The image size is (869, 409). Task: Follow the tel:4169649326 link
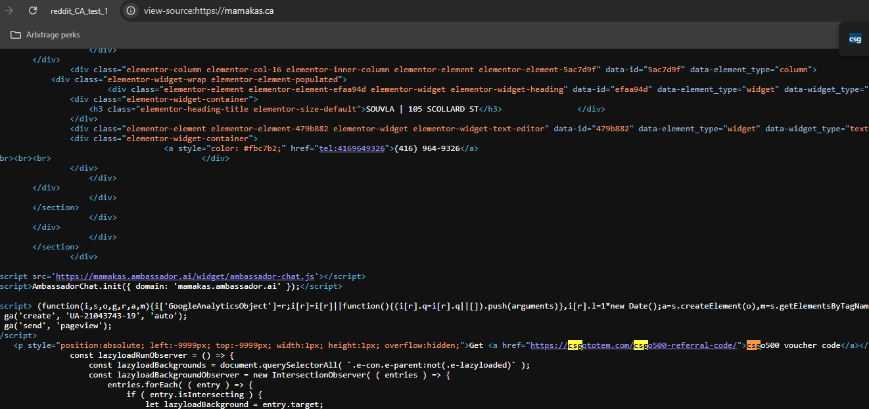pyautogui.click(x=352, y=148)
